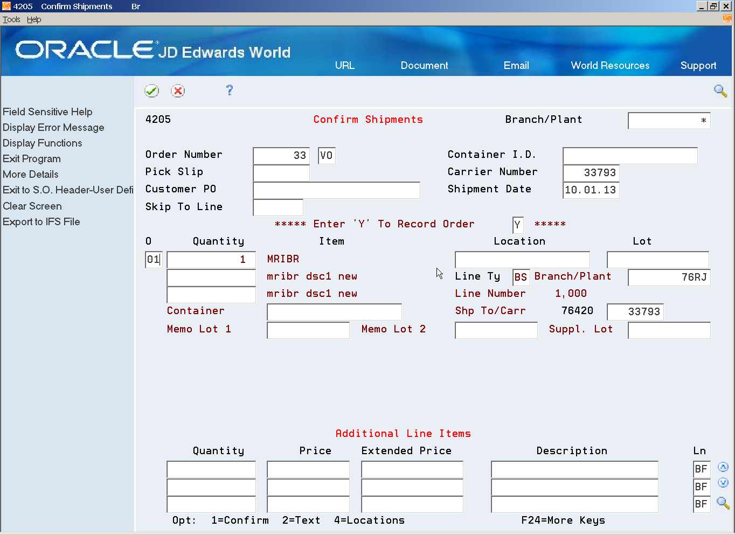The width and height of the screenshot is (735, 535).
Task: Click the Line Number value 1,000
Action: coord(571,294)
